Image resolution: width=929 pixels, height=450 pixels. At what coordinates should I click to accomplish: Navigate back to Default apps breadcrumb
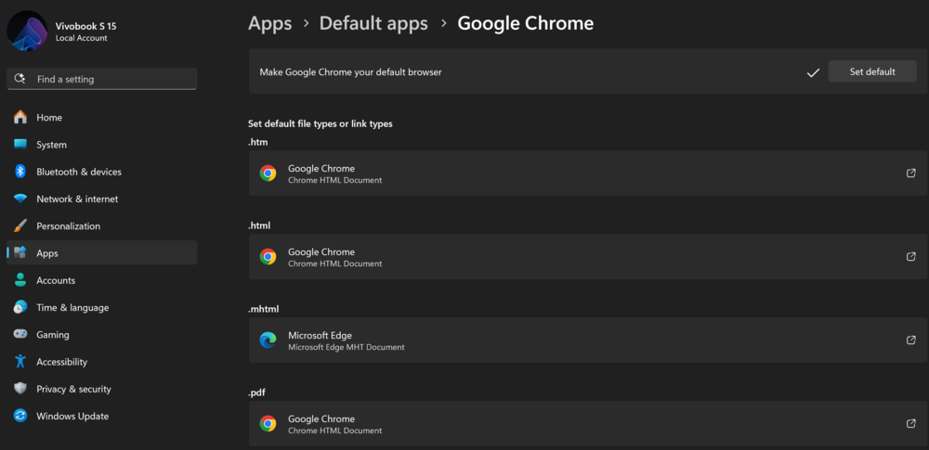373,24
